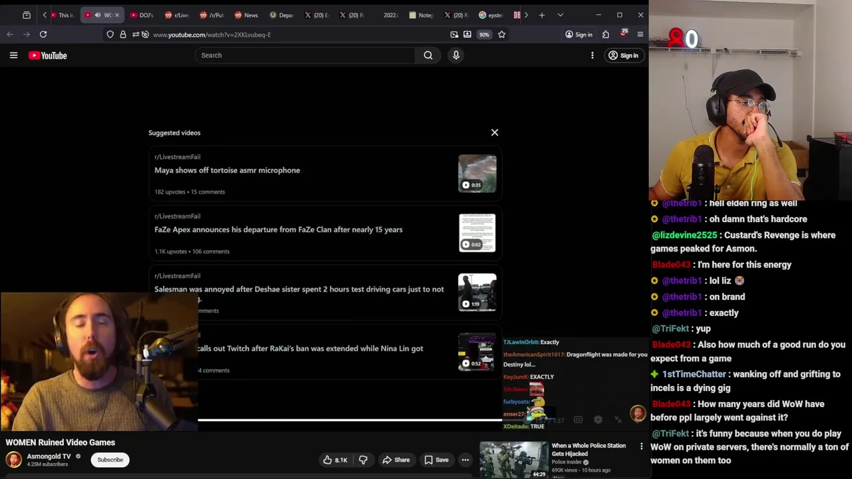Seek using the video progress bar

coord(350,420)
